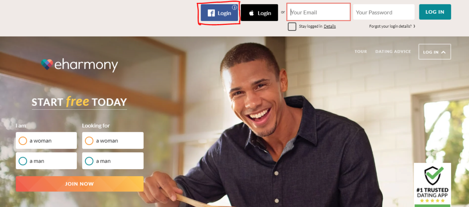Choose 'a woman' under Looking for
Image resolution: width=469 pixels, height=207 pixels.
113,140
